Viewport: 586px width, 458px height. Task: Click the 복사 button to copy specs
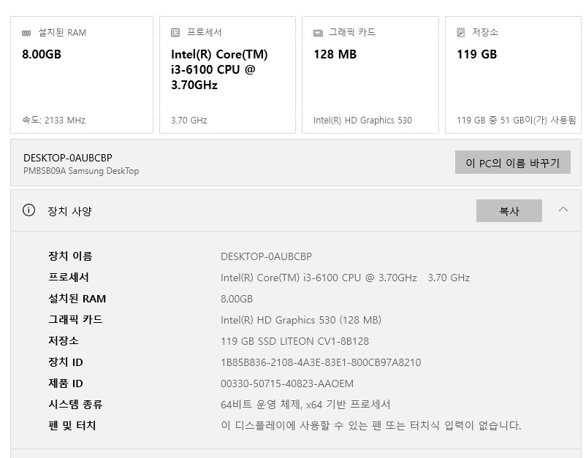509,210
